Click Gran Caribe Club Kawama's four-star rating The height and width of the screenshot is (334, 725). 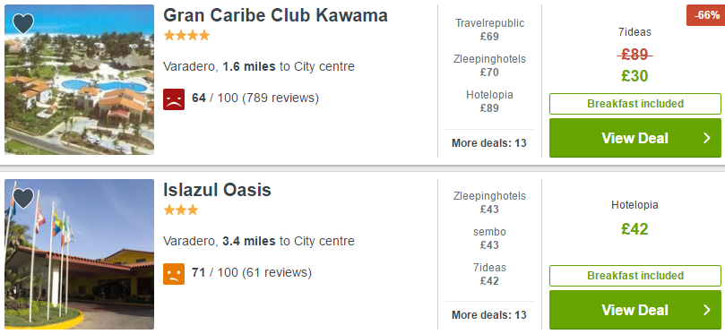point(186,36)
